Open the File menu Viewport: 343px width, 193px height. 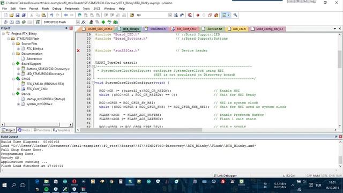click(x=4, y=9)
